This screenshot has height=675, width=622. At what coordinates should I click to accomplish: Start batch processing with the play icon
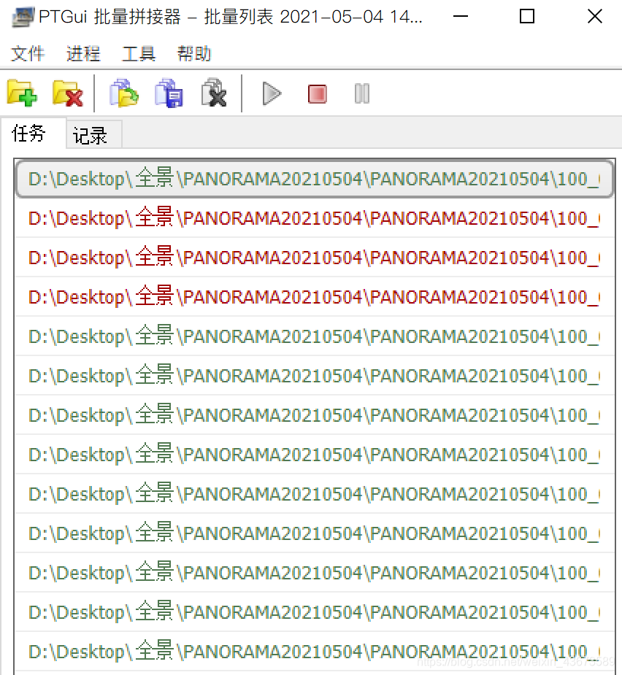(x=272, y=93)
